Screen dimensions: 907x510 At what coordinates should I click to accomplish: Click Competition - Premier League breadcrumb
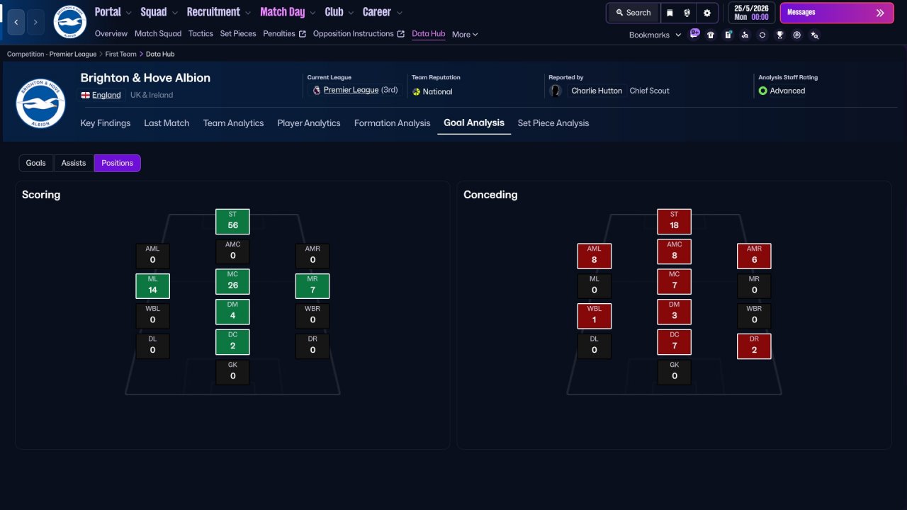[x=50, y=54]
